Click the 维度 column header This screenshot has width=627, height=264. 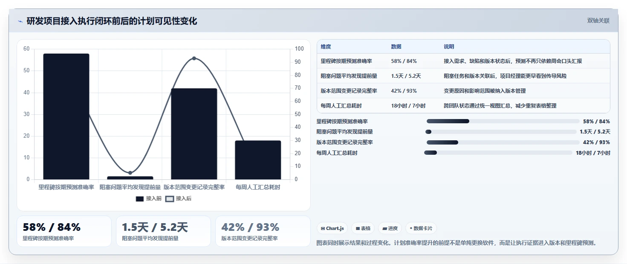point(326,47)
